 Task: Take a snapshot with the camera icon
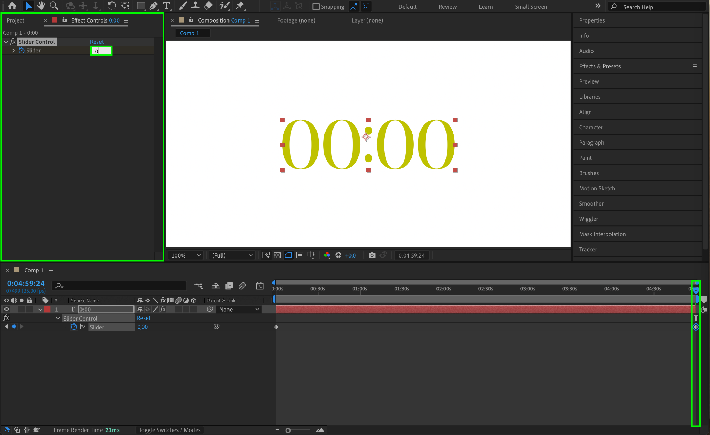coord(372,255)
